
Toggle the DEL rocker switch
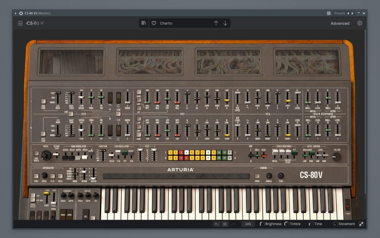(86, 214)
